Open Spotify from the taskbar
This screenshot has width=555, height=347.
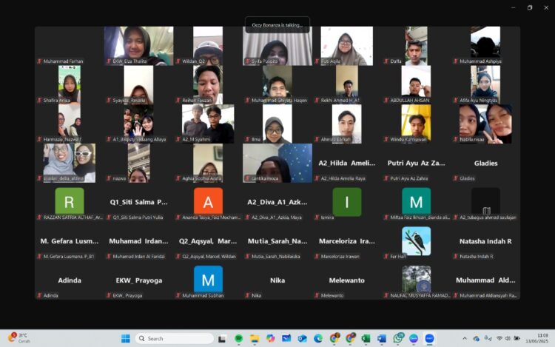click(238, 338)
